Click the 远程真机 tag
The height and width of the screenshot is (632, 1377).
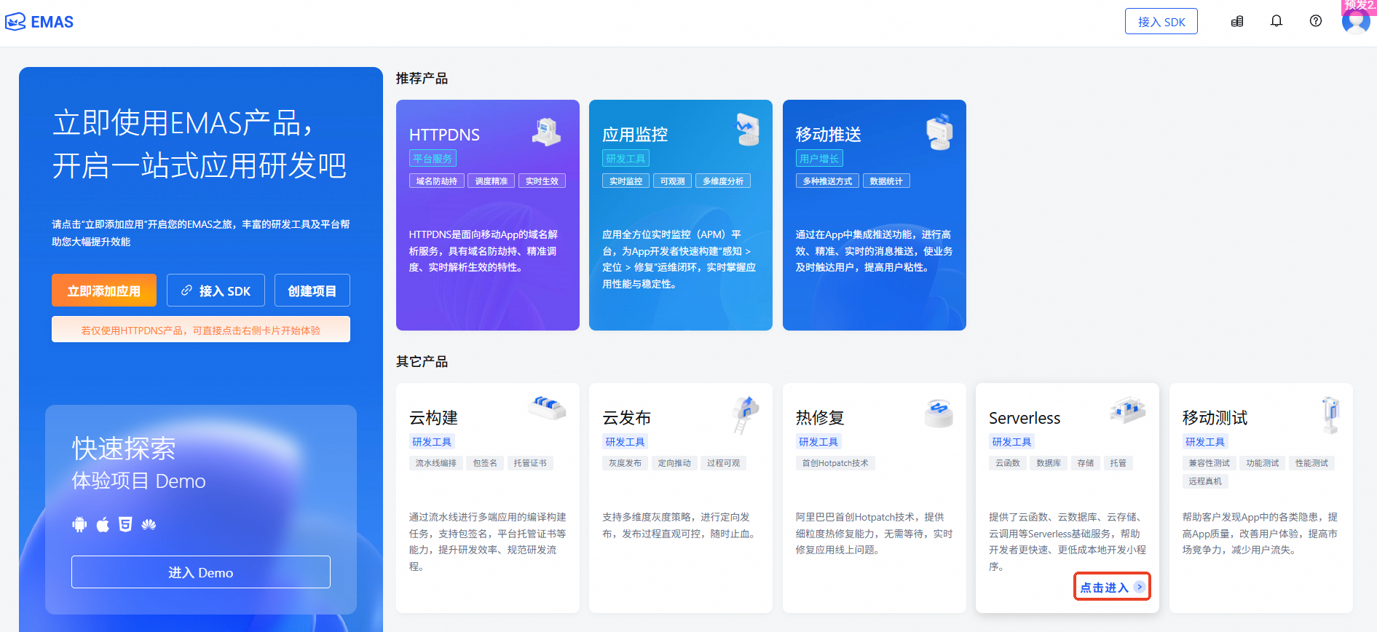coord(1205,481)
